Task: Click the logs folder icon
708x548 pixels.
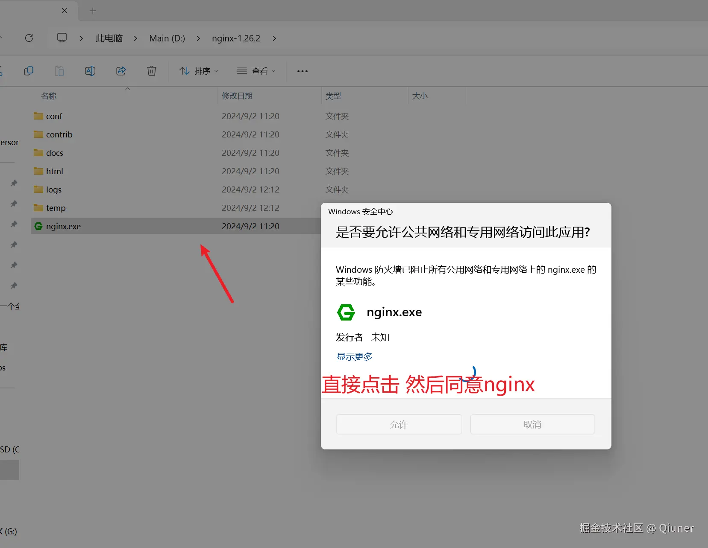Action: coord(38,189)
